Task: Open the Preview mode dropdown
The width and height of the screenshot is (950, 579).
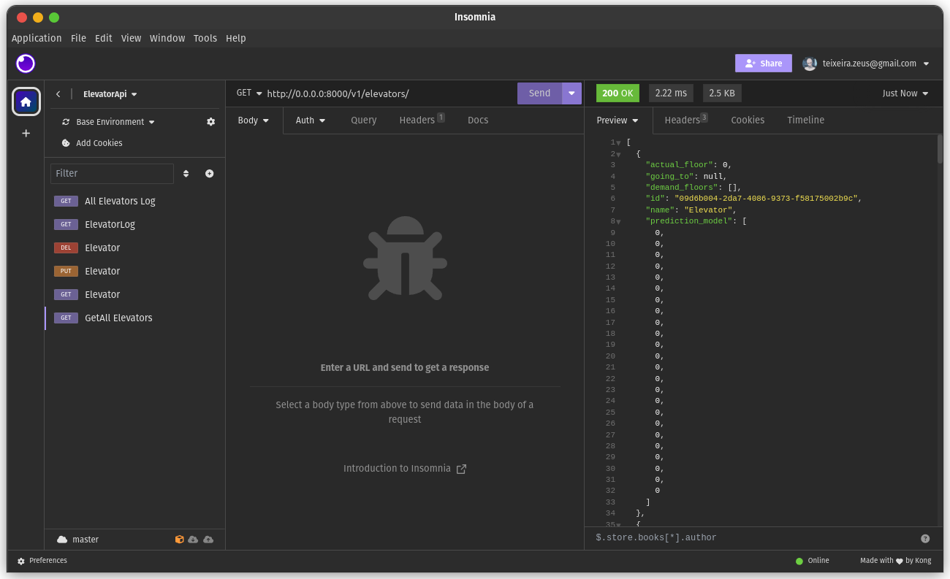Action: pos(617,120)
